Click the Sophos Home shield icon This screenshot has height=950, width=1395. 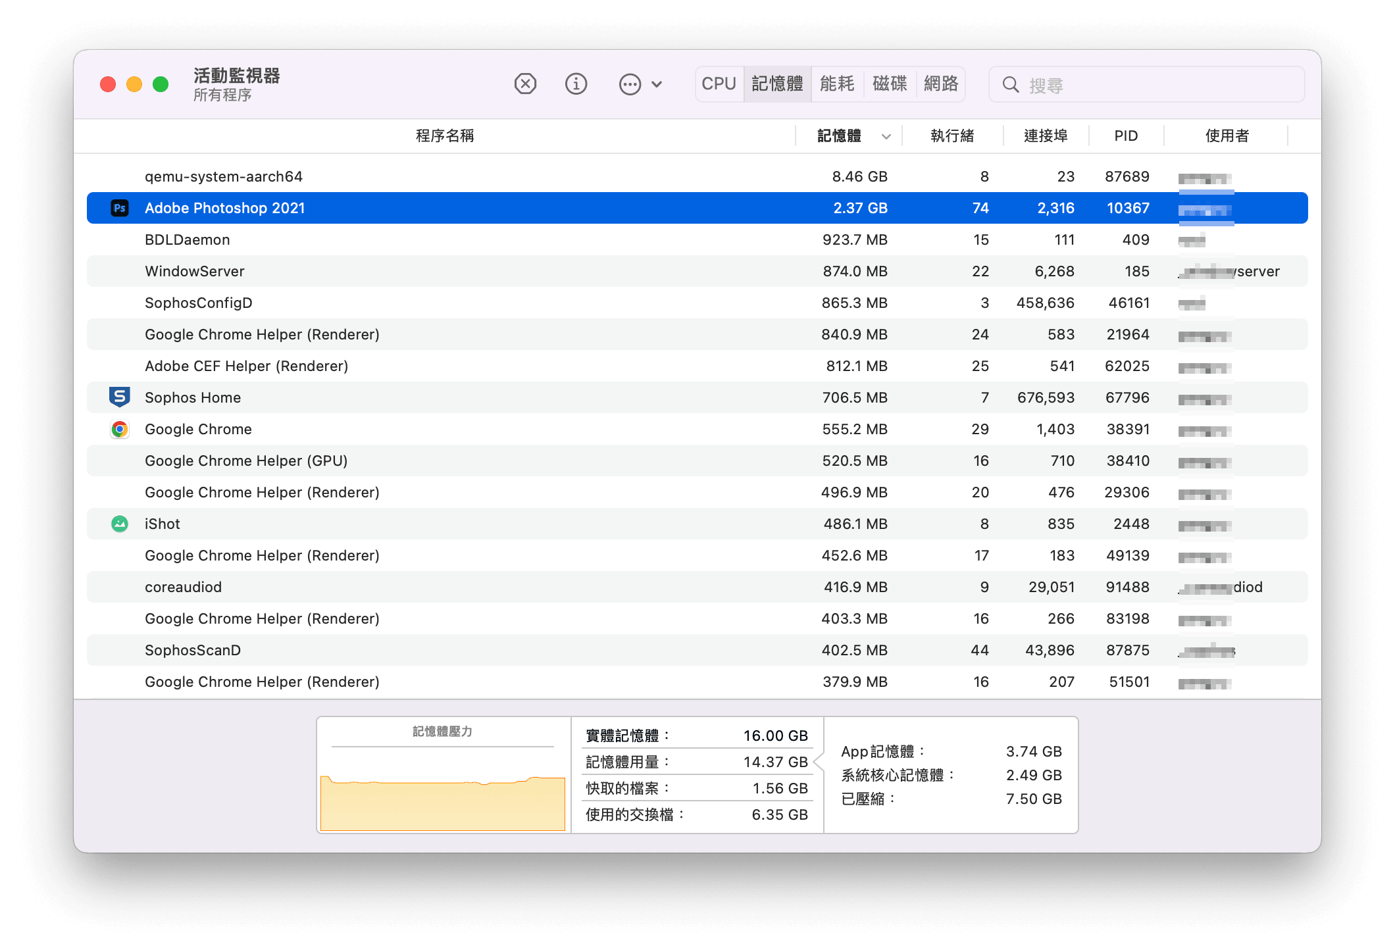pyautogui.click(x=120, y=397)
